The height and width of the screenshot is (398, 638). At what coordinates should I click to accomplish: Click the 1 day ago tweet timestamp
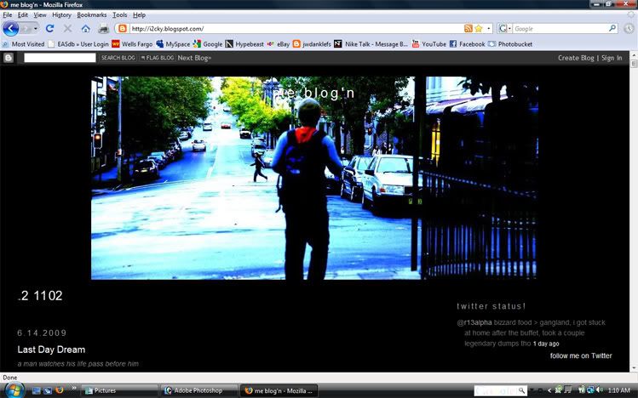pyautogui.click(x=546, y=344)
